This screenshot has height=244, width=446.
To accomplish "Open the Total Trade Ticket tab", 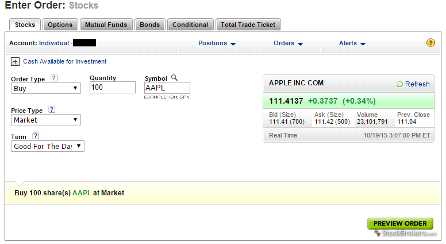I will [248, 25].
